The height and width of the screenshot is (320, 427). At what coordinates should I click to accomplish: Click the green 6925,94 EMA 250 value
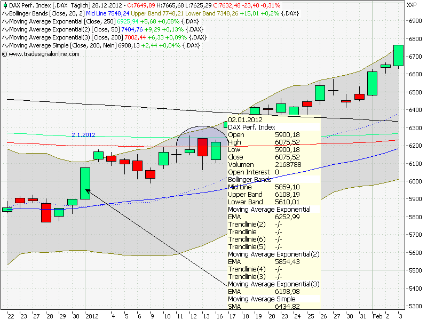128,21
